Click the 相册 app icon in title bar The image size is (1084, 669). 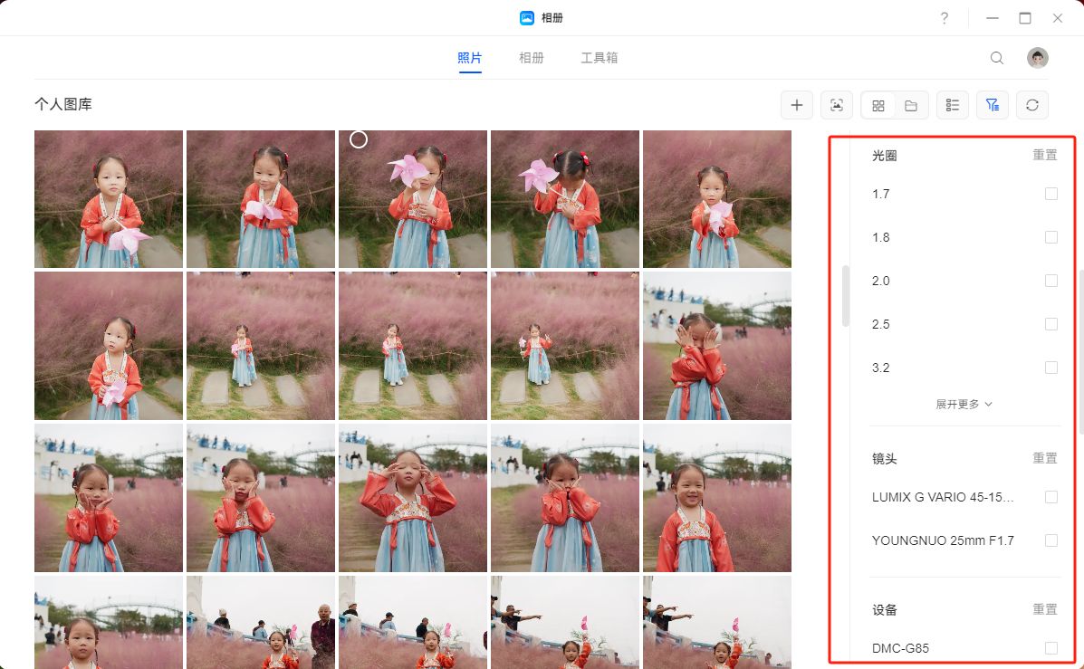click(x=527, y=18)
